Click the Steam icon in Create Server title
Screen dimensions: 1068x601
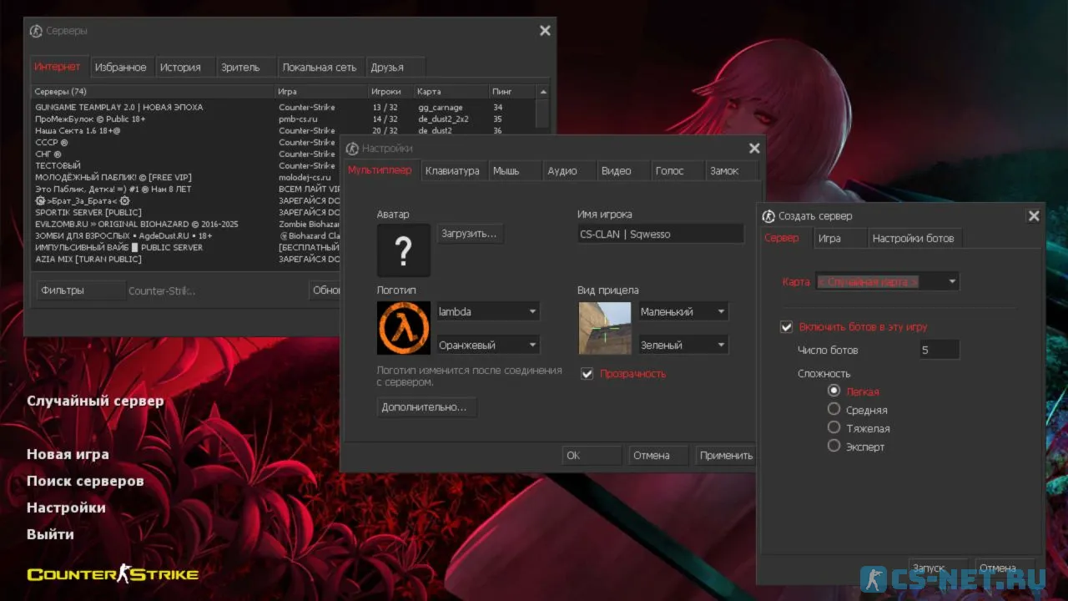pyautogui.click(x=768, y=216)
